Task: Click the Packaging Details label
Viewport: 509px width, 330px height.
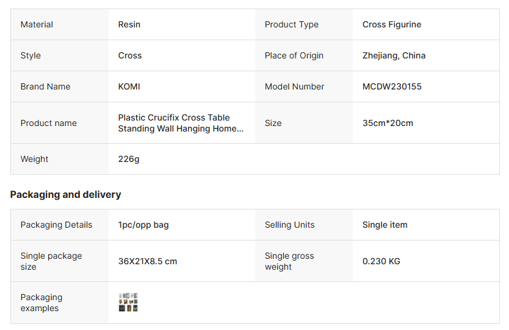Action: (x=56, y=225)
